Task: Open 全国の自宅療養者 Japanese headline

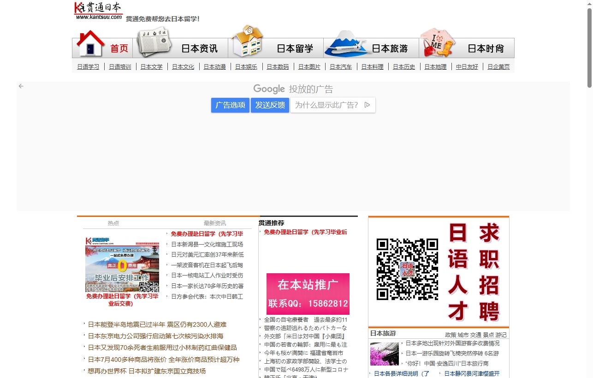Action: click(x=306, y=319)
